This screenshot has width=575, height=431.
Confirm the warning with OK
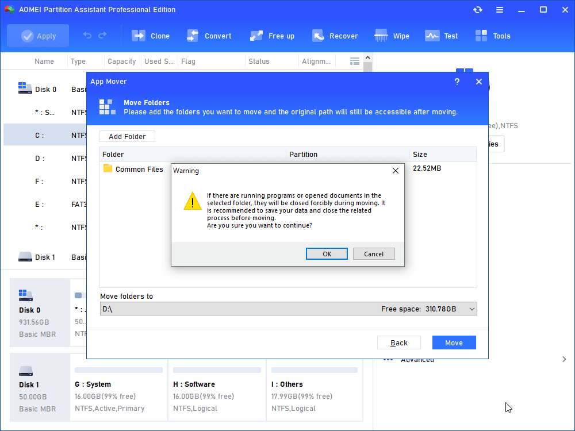pos(327,254)
